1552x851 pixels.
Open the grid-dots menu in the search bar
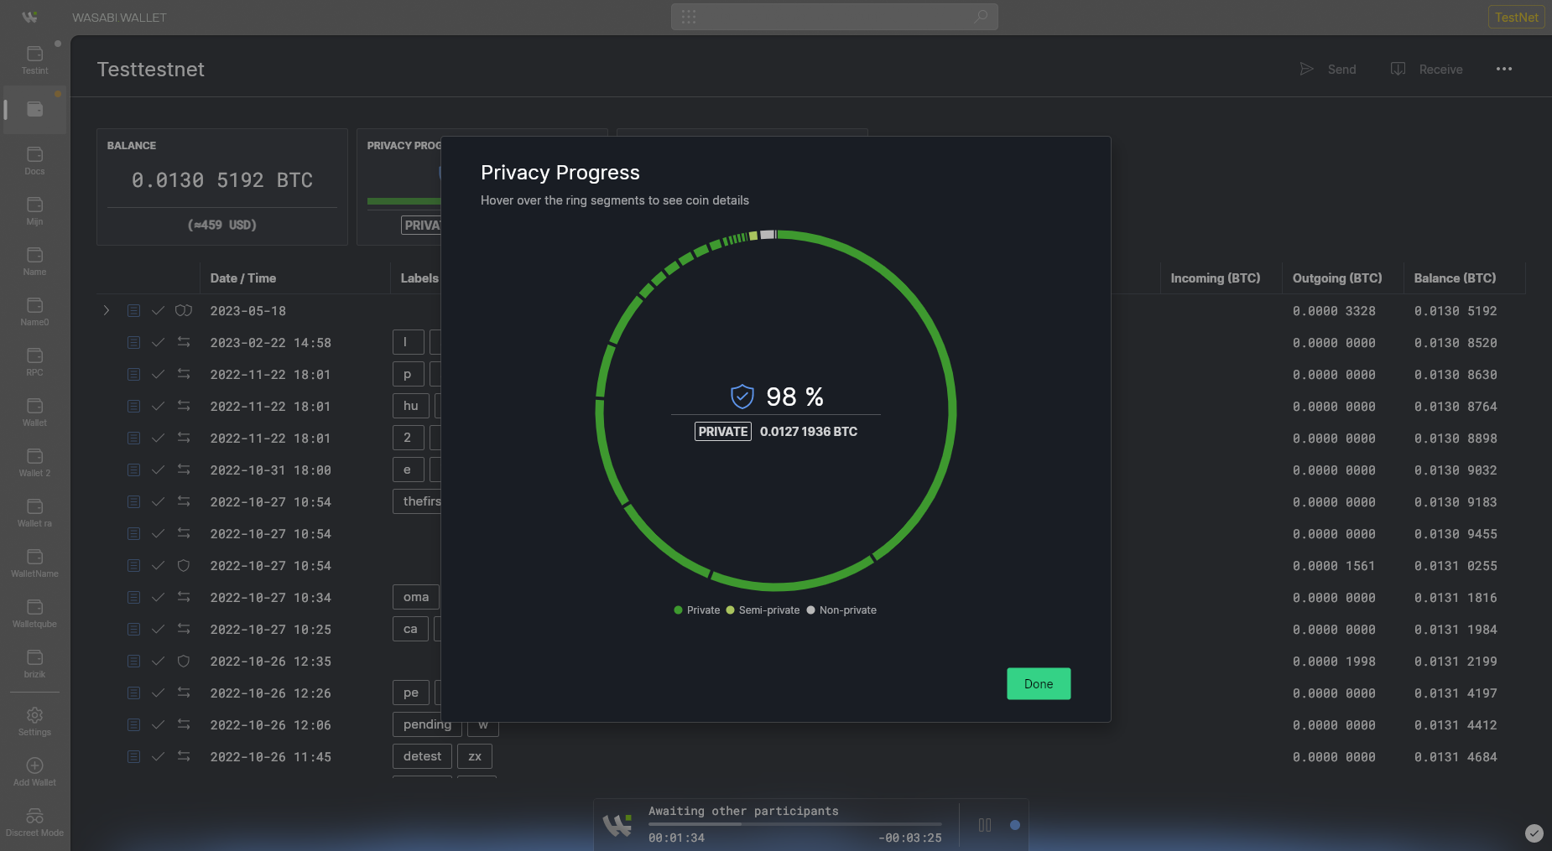(690, 16)
